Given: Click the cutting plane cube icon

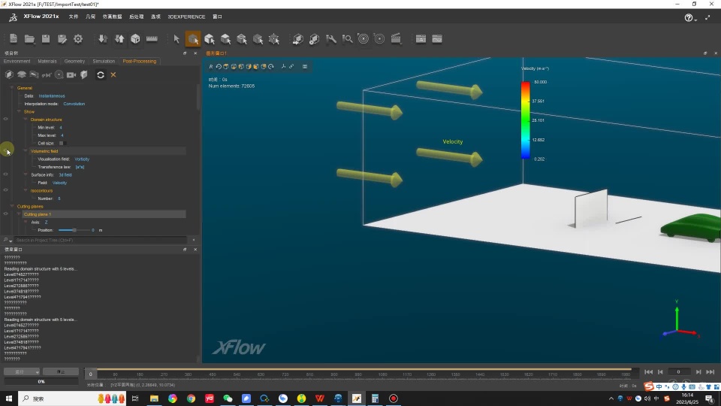Looking at the screenshot, I should [x=9, y=74].
